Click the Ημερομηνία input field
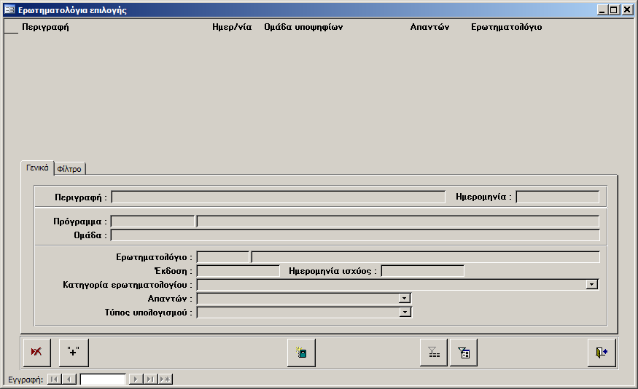 (557, 197)
